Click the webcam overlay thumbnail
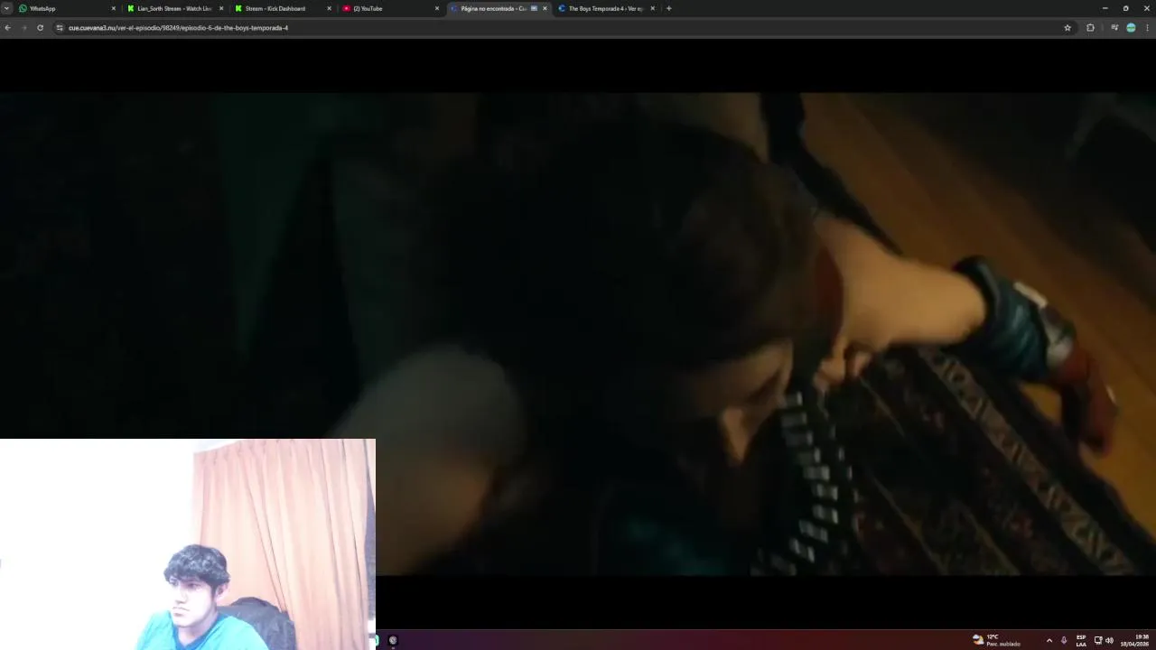 [x=188, y=544]
